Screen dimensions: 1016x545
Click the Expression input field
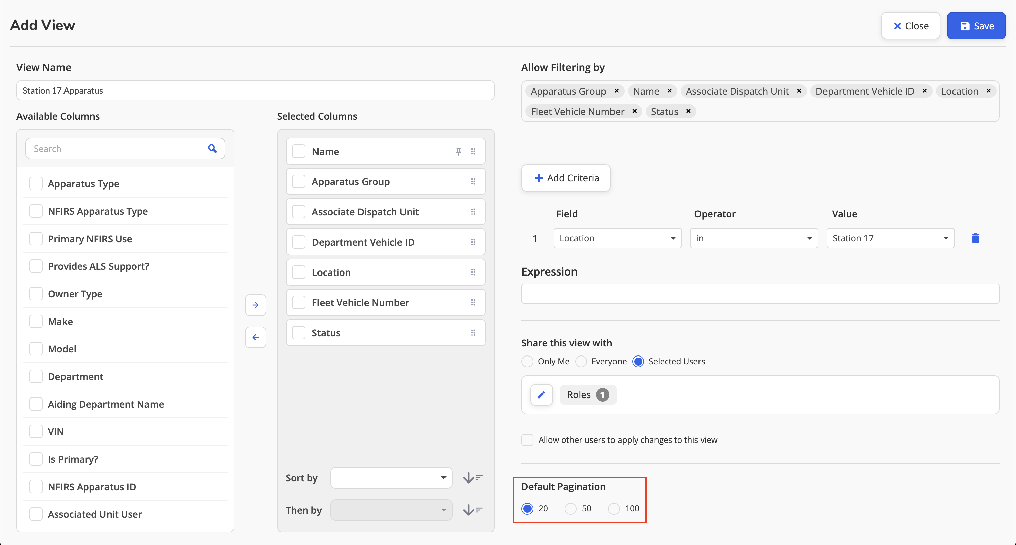click(760, 294)
